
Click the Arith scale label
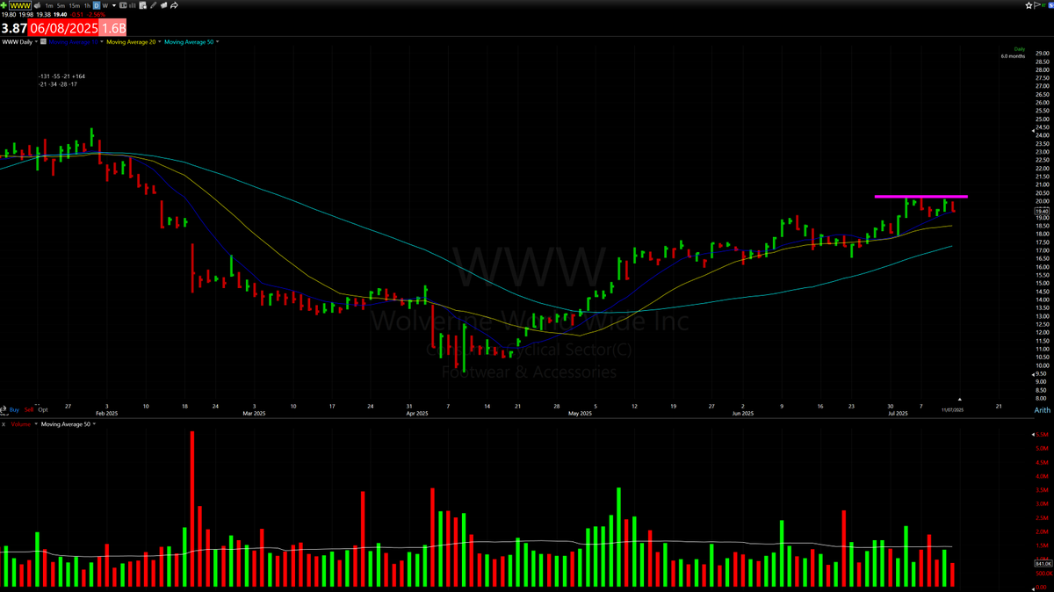(x=1043, y=409)
